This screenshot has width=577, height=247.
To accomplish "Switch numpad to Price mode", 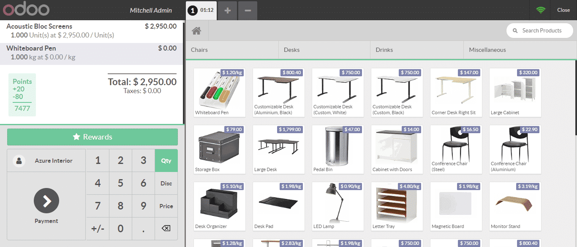I will click(166, 206).
